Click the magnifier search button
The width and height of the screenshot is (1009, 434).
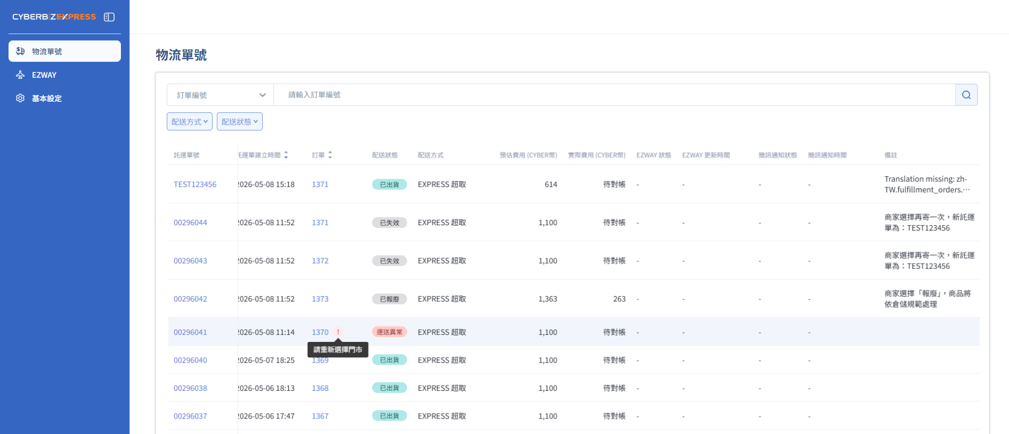tap(966, 95)
